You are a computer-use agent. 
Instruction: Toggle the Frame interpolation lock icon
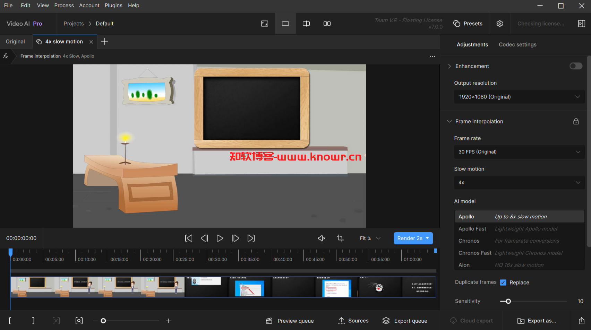(576, 121)
